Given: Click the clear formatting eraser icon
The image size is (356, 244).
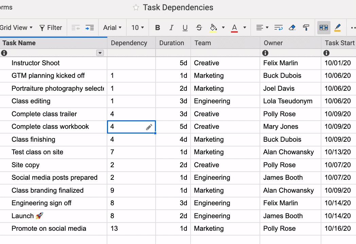Looking at the screenshot, I should tap(292, 28).
